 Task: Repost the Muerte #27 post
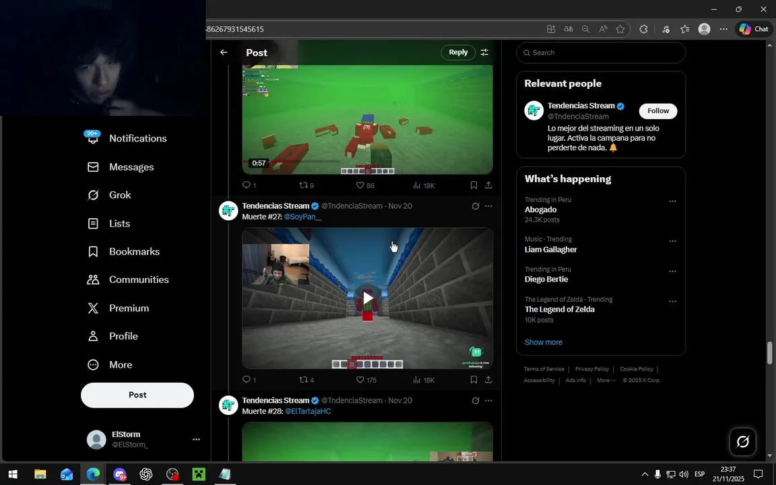[x=306, y=380]
